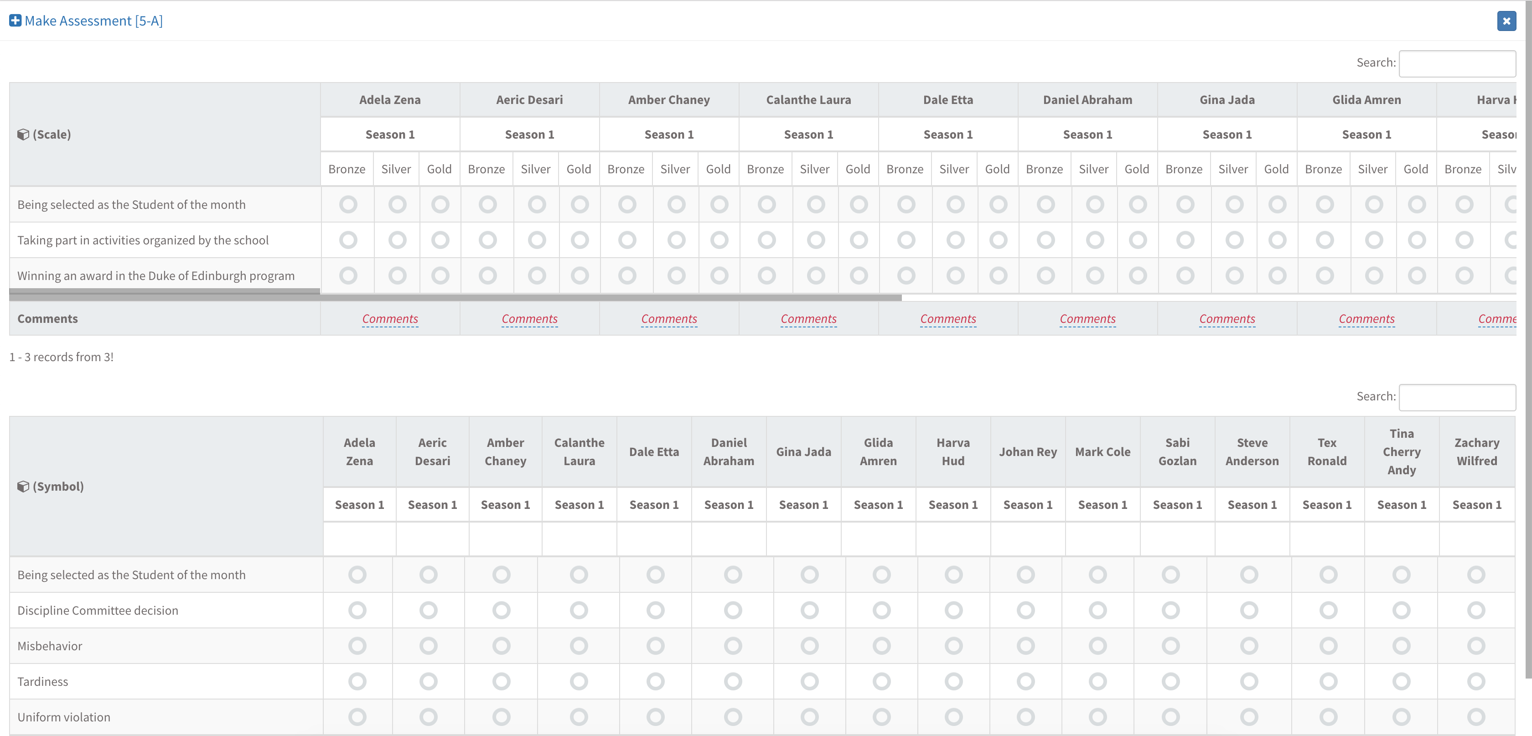The height and width of the screenshot is (736, 1532).
Task: Open Comments link for Daniel Abraham
Action: [x=1087, y=319]
